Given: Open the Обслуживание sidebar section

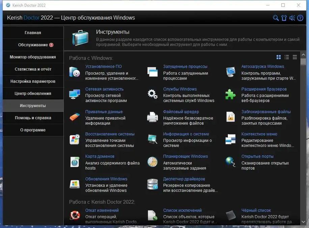Looking at the screenshot, I should point(33,45).
